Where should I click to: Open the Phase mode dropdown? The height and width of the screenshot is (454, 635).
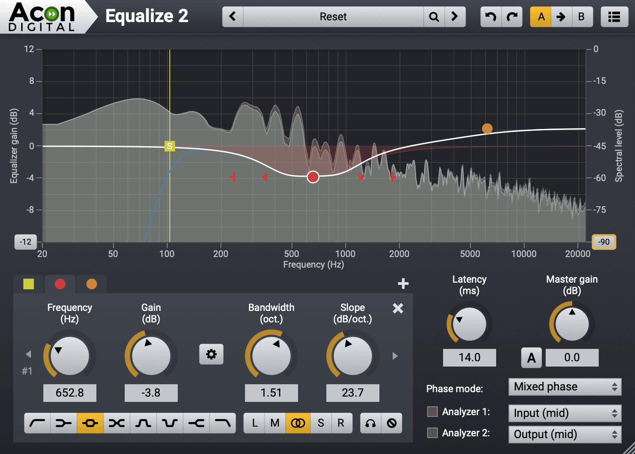(565, 386)
